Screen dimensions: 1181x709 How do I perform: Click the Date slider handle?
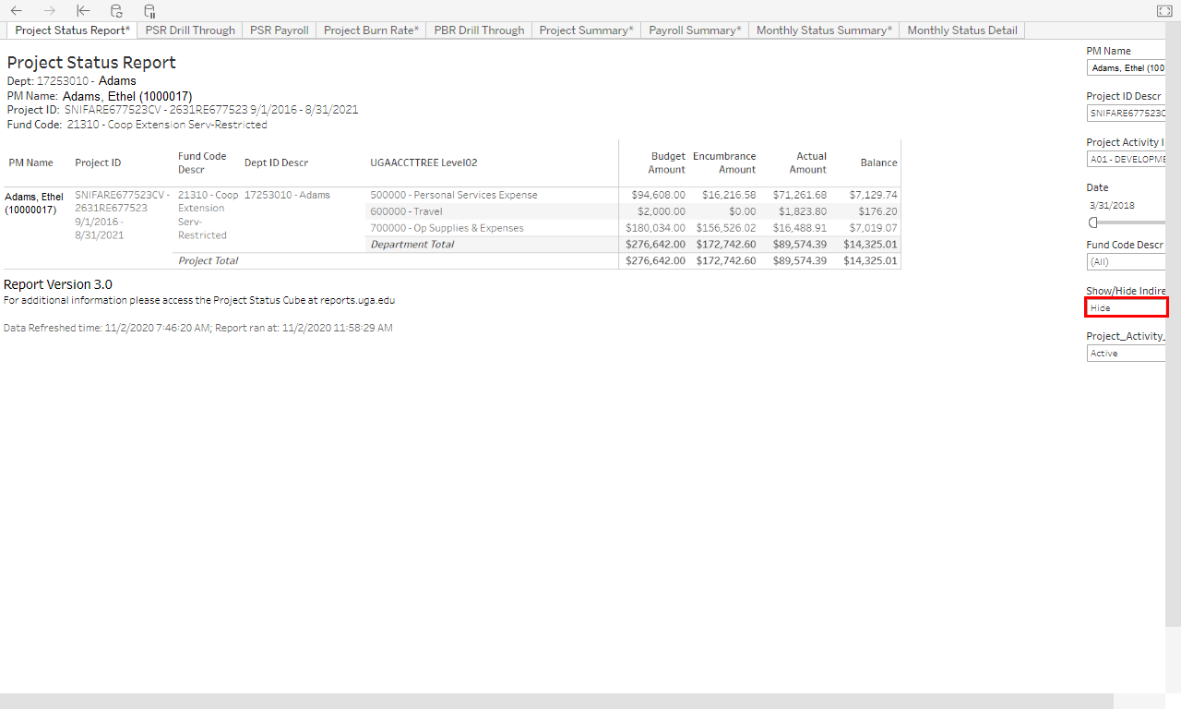click(x=1093, y=222)
